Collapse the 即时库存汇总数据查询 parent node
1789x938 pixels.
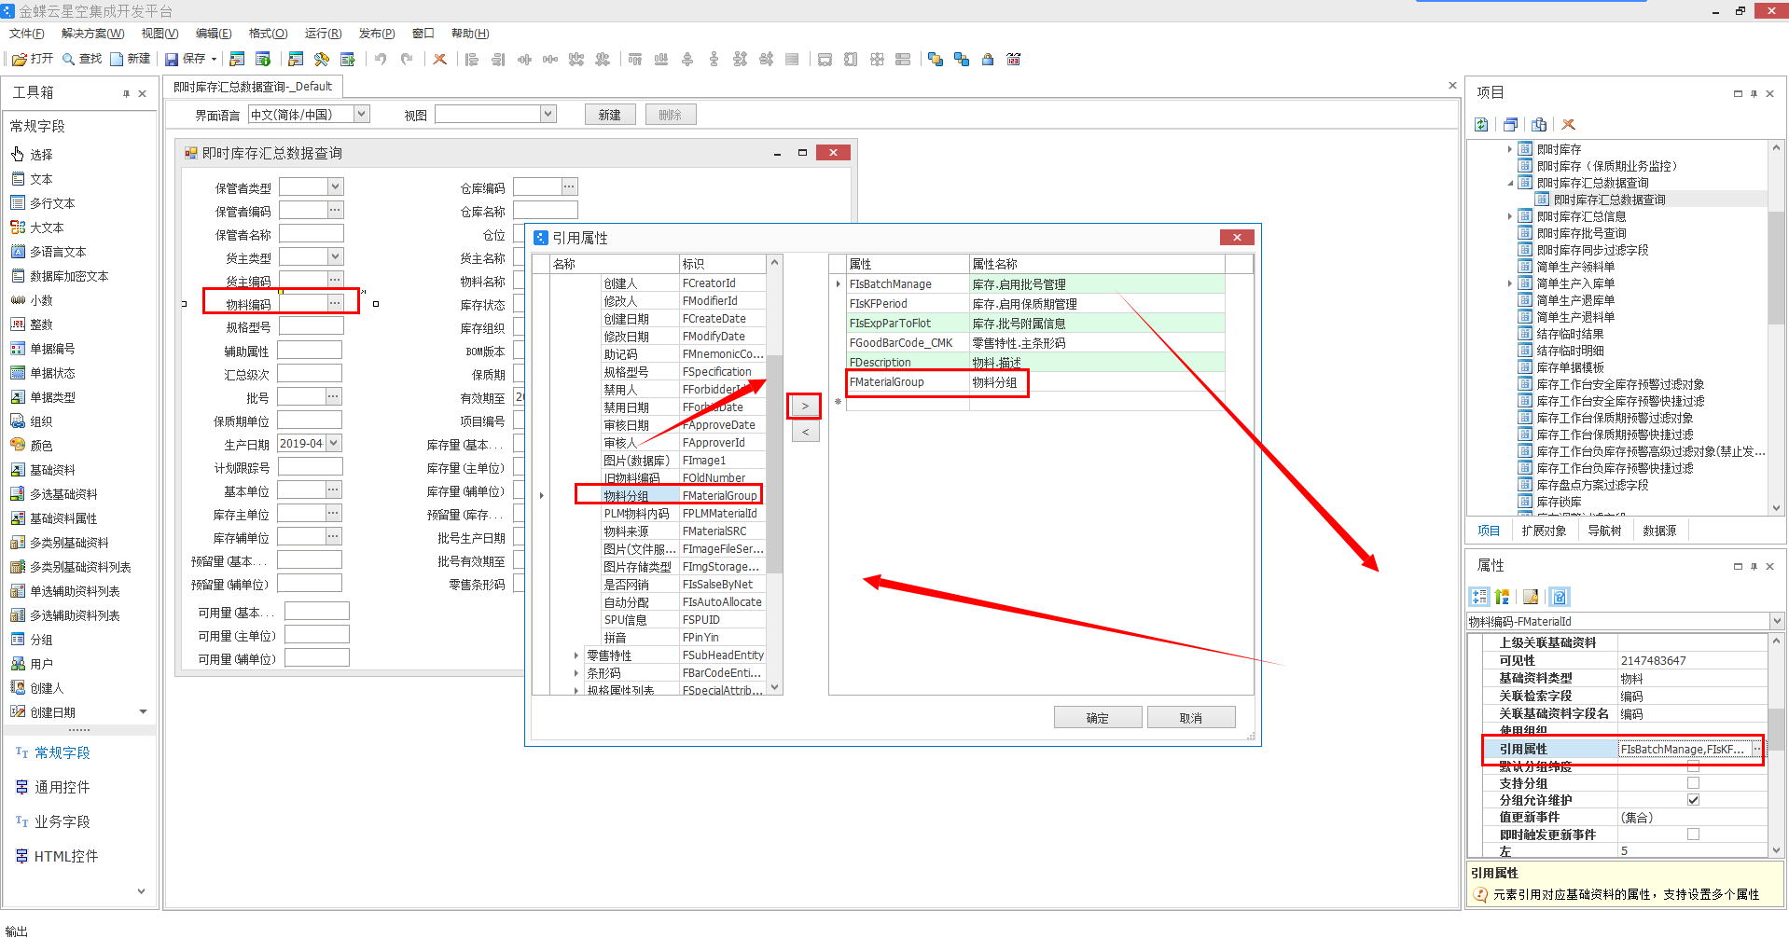pos(1510,183)
